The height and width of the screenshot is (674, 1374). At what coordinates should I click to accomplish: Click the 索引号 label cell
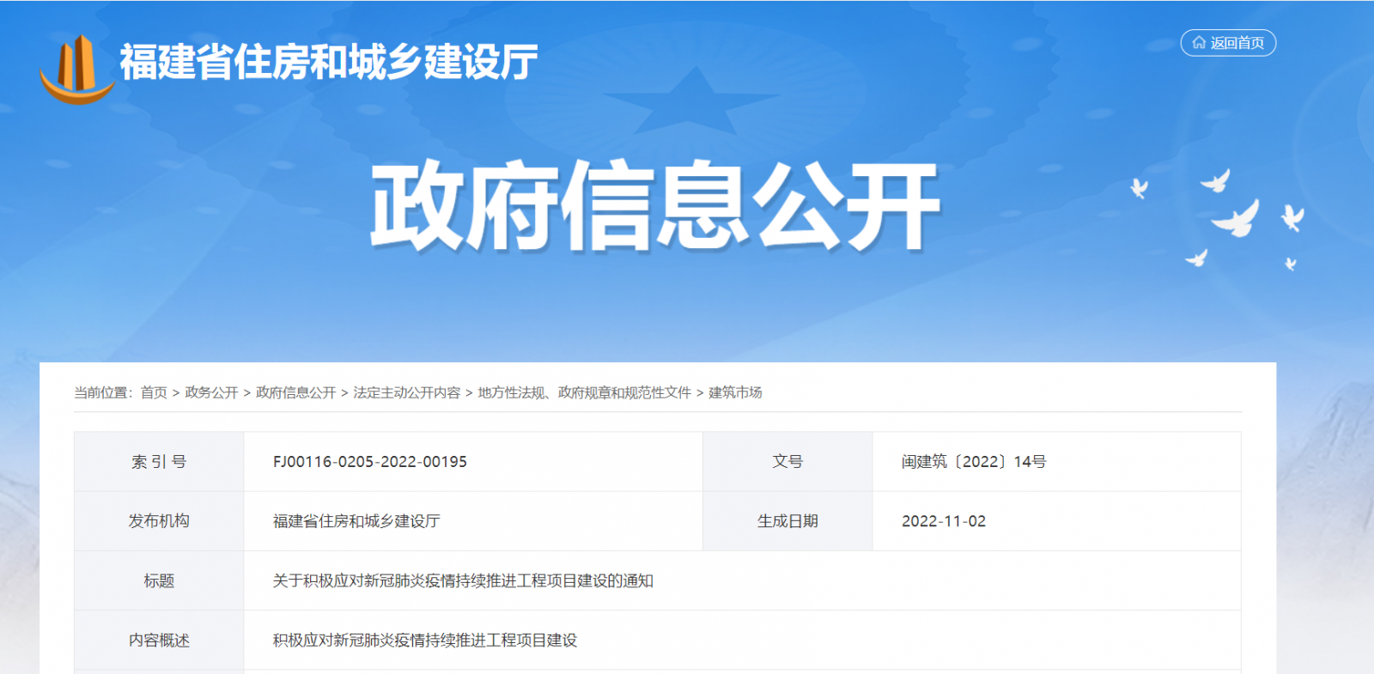pyautogui.click(x=159, y=462)
